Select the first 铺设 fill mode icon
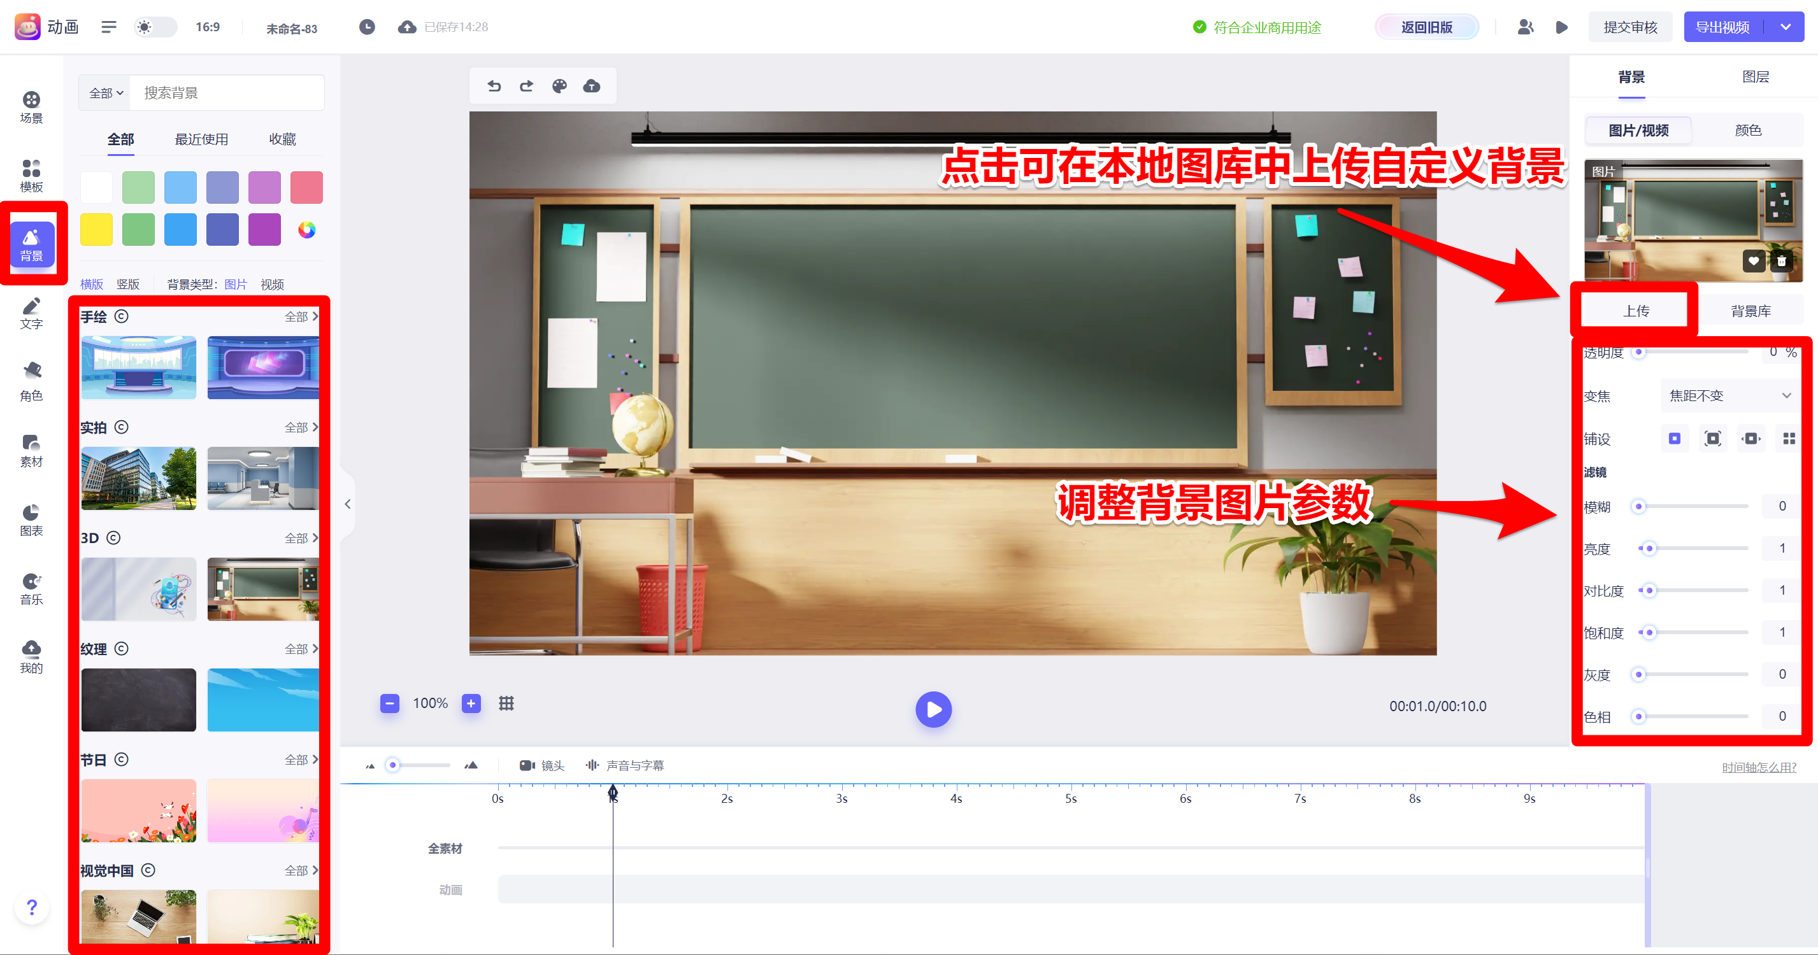Viewport: 1818px width, 955px height. click(1674, 439)
